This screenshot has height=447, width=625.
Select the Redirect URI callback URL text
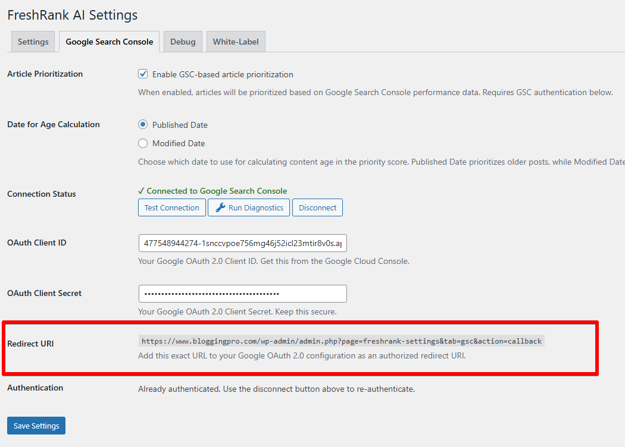pyautogui.click(x=342, y=341)
